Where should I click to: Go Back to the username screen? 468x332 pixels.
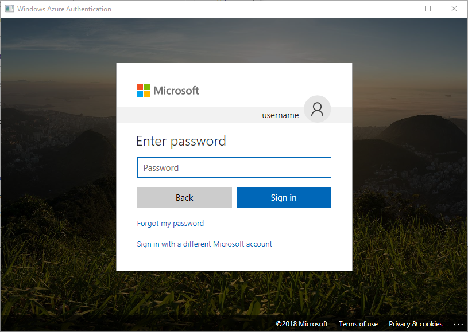[184, 197]
